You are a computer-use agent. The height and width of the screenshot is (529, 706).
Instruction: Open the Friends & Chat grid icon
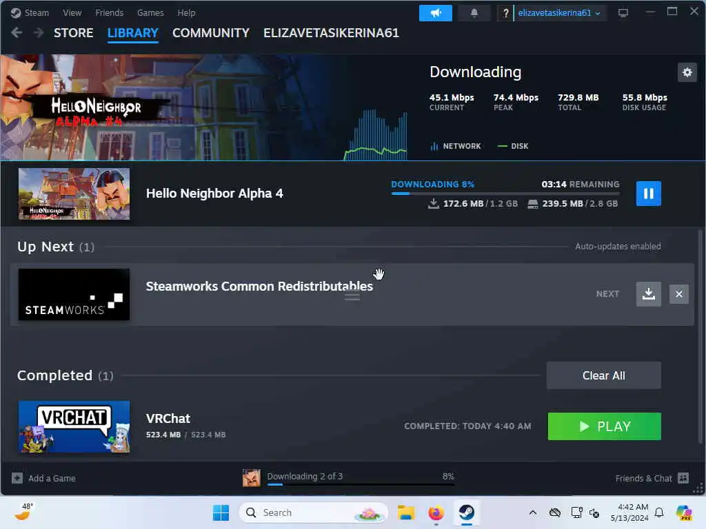(683, 478)
